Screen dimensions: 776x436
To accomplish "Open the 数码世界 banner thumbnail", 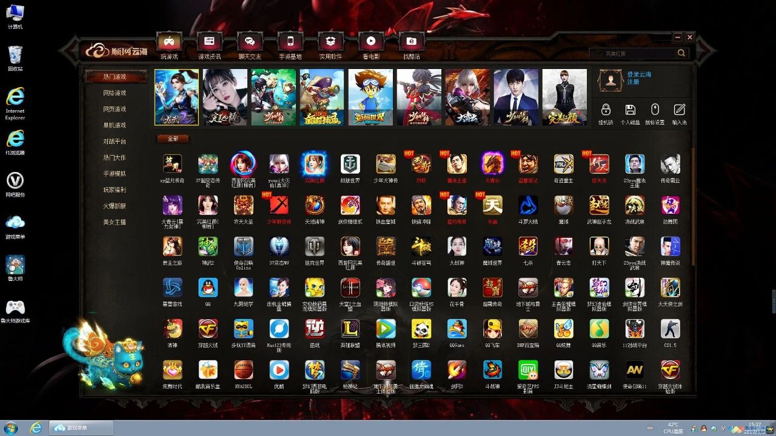I will 370,97.
